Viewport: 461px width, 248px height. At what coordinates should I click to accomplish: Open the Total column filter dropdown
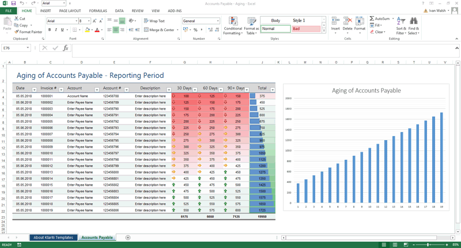click(x=272, y=89)
